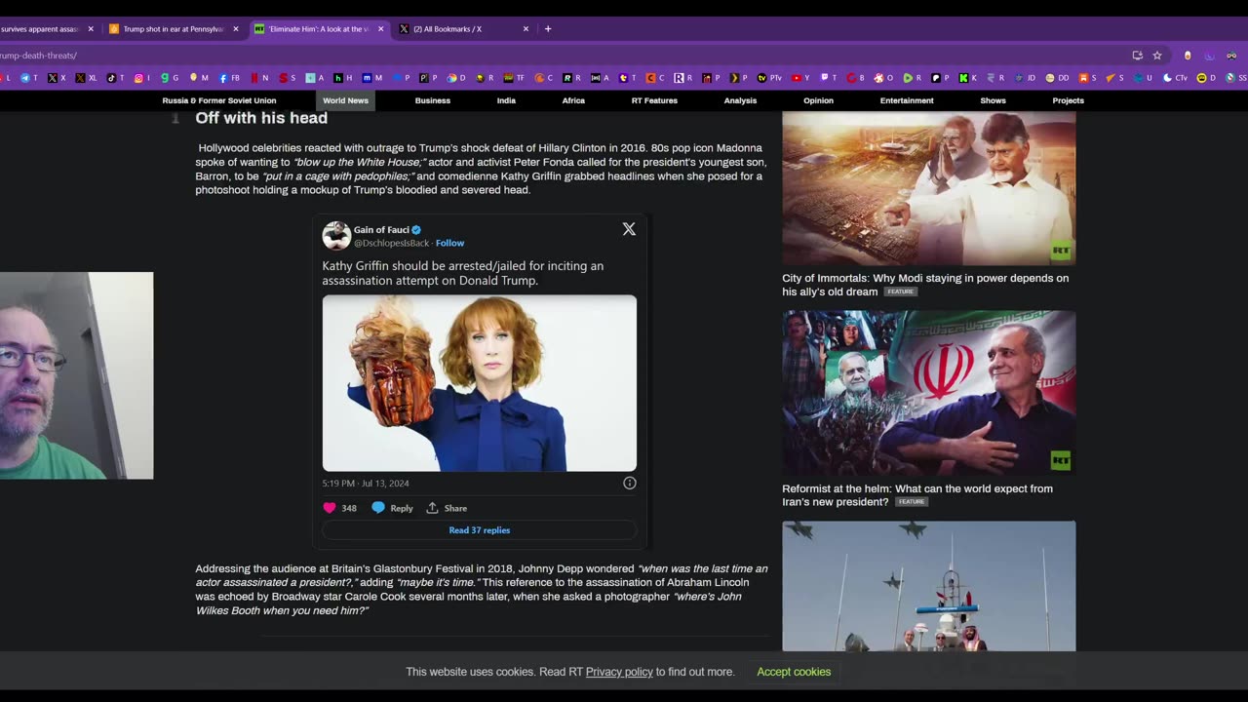Like the embedded tweet with the heart icon
This screenshot has height=702, width=1248.
pyautogui.click(x=330, y=508)
